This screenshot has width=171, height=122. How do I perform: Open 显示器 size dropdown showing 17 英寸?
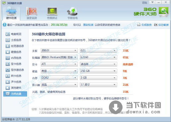98,85
